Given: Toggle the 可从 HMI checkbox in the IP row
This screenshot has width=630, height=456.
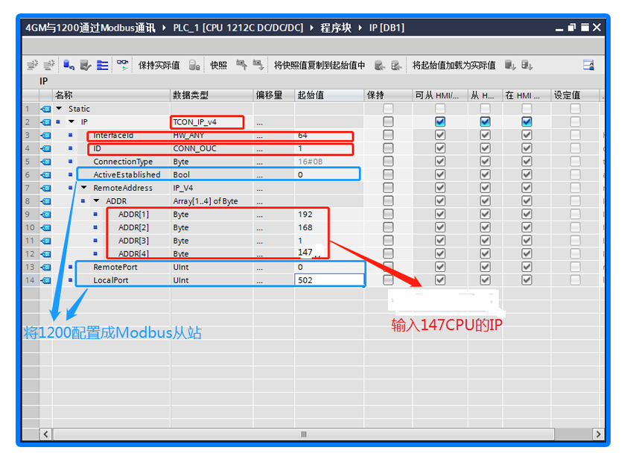Looking at the screenshot, I should (440, 121).
